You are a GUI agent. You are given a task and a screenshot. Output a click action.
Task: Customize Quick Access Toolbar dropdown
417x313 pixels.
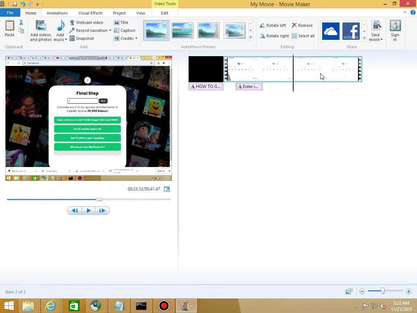[38, 4]
